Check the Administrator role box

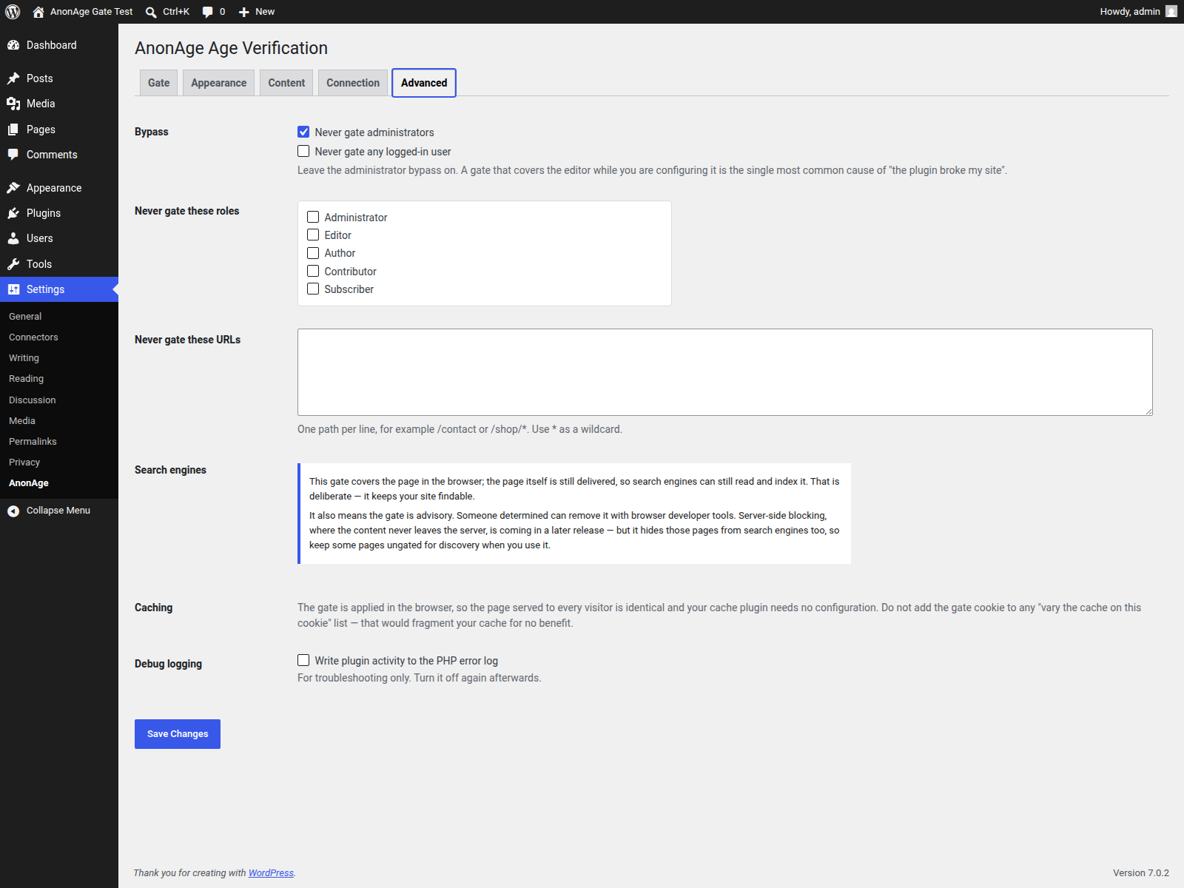(313, 217)
